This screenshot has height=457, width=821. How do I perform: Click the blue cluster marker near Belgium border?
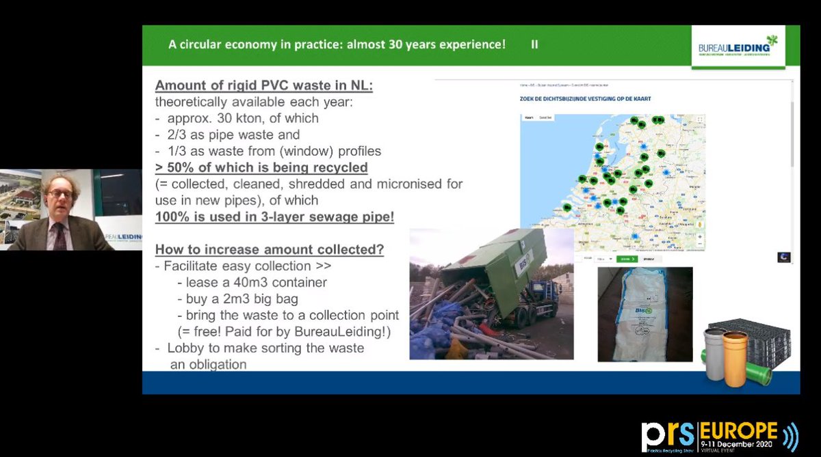635,236
